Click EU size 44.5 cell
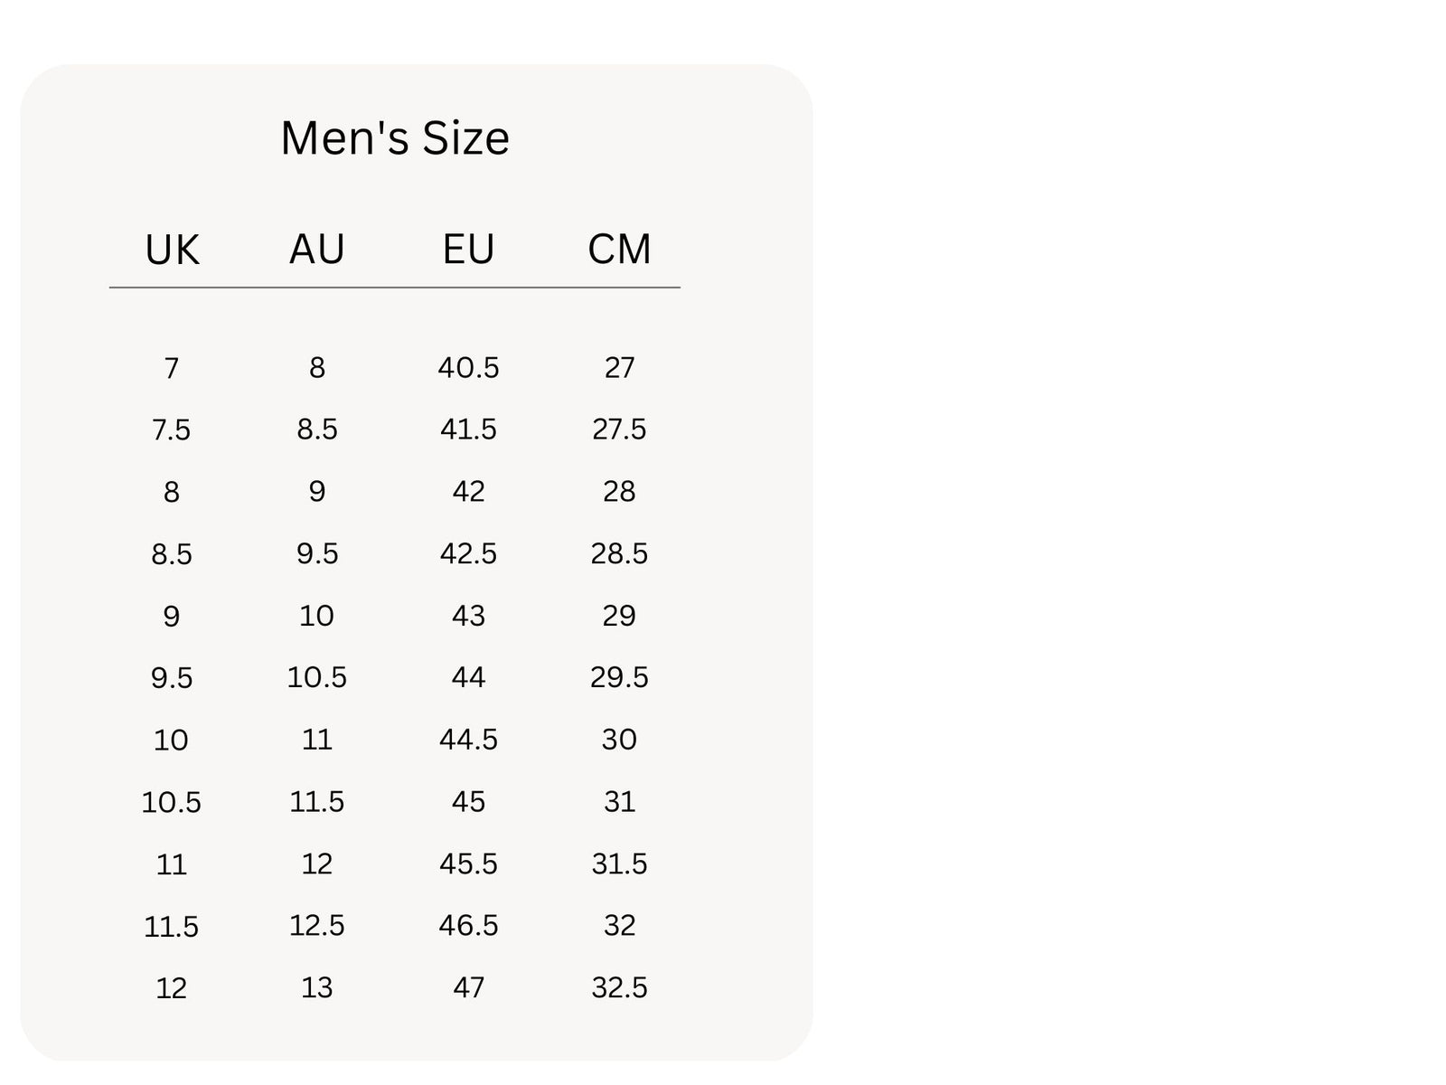Viewport: 1446px width, 1085px height. click(468, 740)
